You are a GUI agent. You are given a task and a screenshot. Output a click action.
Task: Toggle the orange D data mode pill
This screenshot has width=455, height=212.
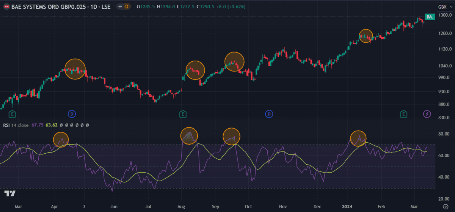pos(126,7)
